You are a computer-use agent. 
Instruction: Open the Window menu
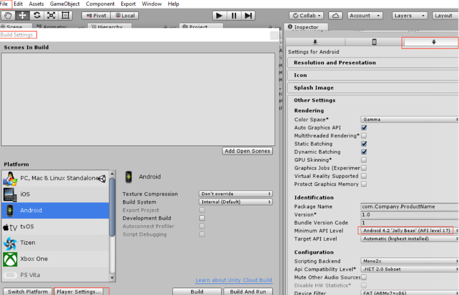(x=152, y=4)
